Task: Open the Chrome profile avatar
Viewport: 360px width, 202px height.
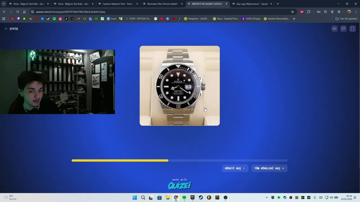Action: point(349,12)
